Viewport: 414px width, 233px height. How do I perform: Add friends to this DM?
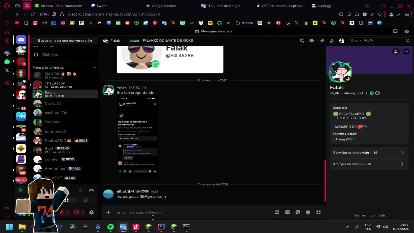[332, 40]
